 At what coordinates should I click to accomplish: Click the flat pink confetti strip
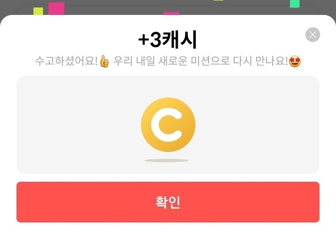pos(171,13)
